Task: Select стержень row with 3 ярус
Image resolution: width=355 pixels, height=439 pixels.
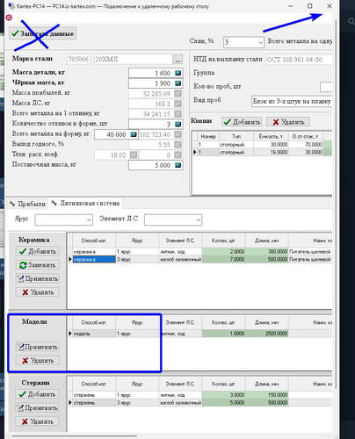Action: click(x=200, y=403)
